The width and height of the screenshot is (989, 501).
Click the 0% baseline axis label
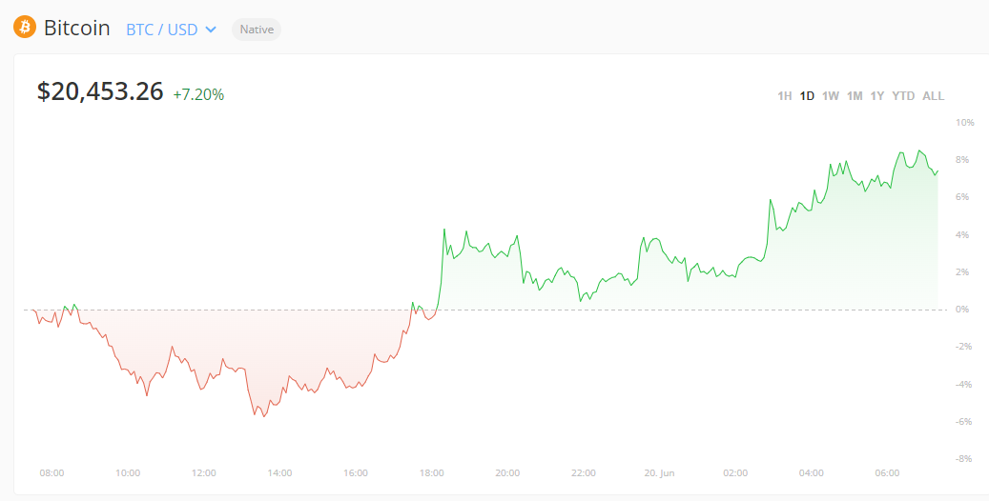pyautogui.click(x=961, y=310)
